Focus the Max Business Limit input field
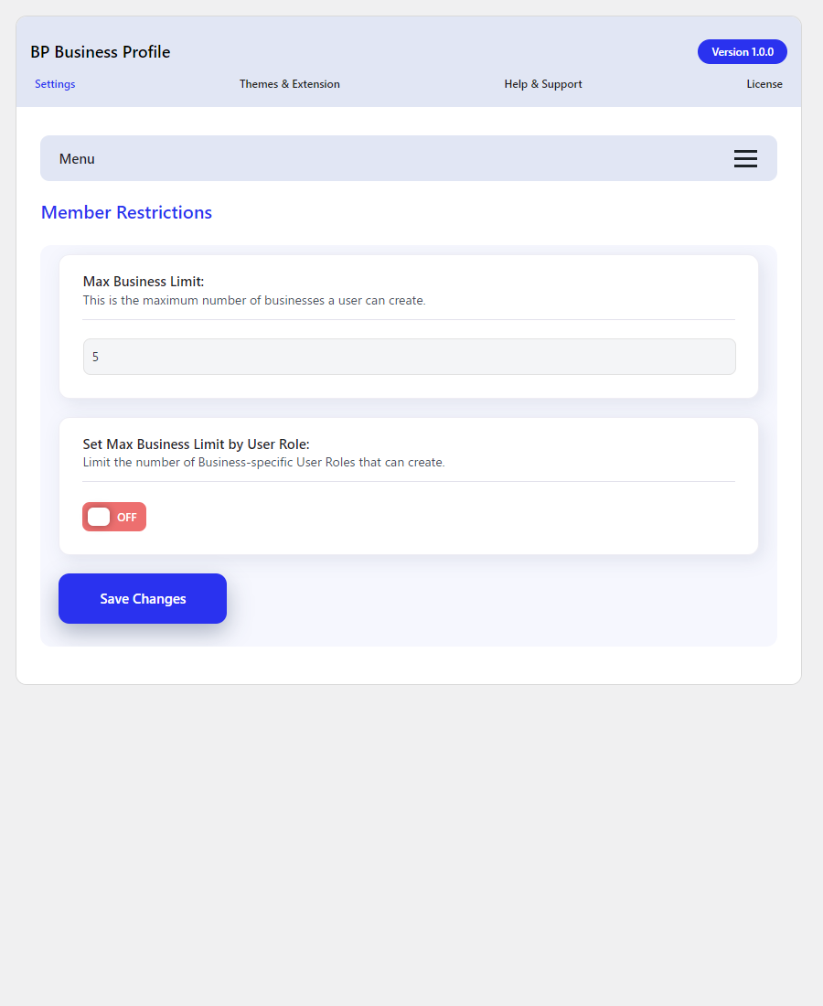The image size is (823, 1006). pos(410,357)
